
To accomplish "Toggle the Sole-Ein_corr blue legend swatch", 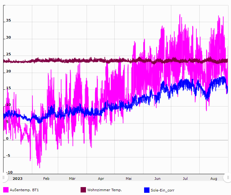I will coord(147,190).
